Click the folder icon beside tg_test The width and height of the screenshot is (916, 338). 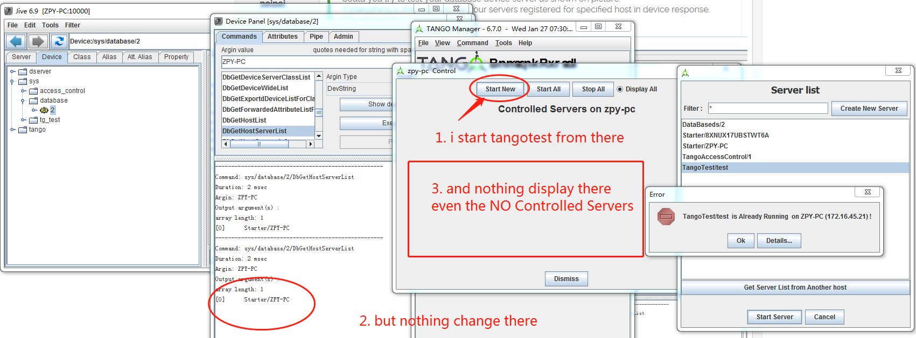[x=33, y=120]
